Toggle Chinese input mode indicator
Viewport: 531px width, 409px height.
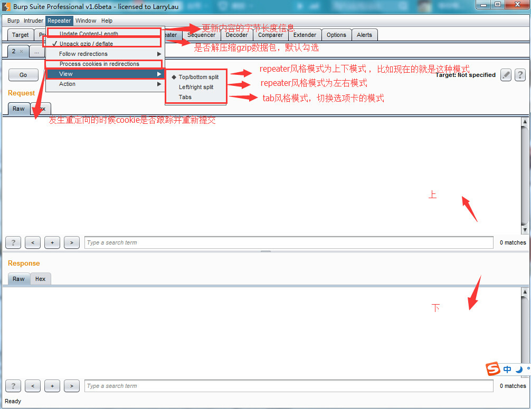[507, 369]
